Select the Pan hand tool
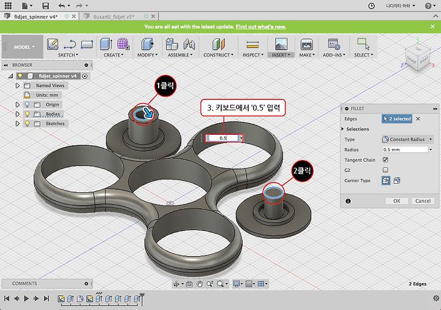This screenshot has width=441, height=310. tap(200, 284)
